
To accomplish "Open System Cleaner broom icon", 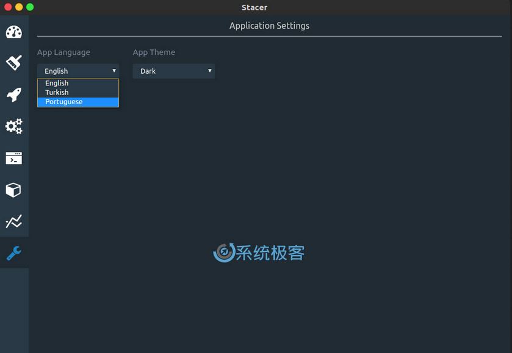I will pos(13,63).
